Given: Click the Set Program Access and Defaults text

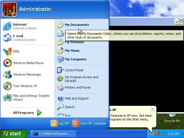Looking at the screenshot, I should [x=81, y=79].
